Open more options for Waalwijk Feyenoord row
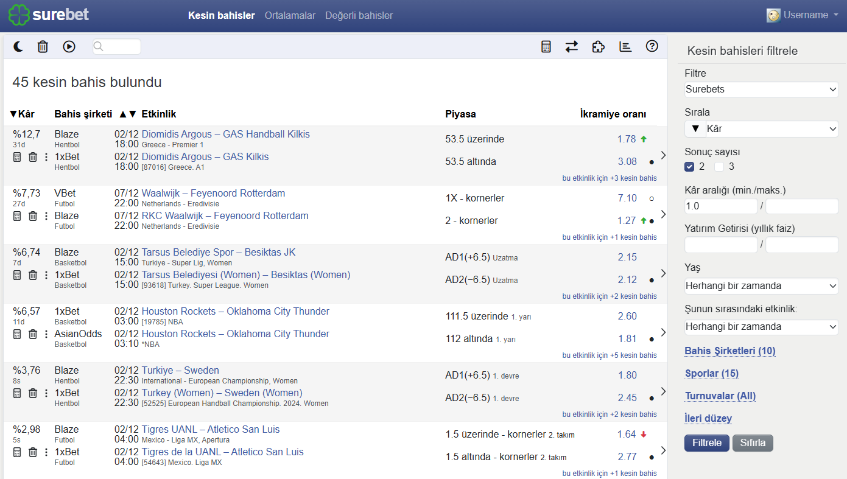 (46, 216)
